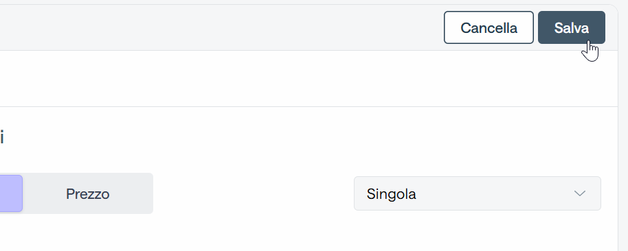Open the Singola dropdown
The height and width of the screenshot is (251, 628).
(478, 193)
